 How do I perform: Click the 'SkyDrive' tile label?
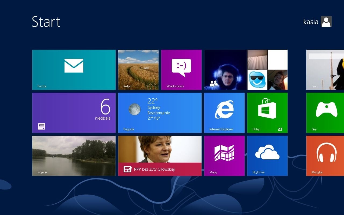(259, 172)
